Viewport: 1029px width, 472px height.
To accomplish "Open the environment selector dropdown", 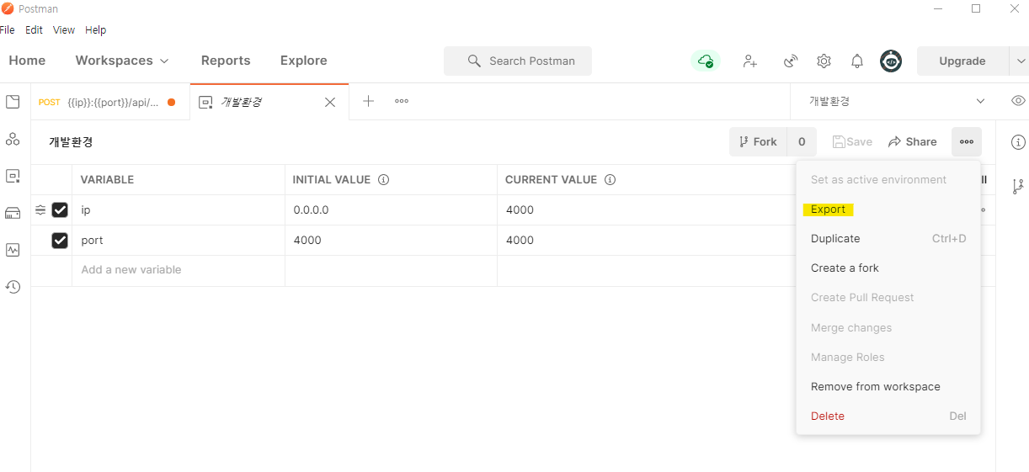I will click(x=896, y=101).
